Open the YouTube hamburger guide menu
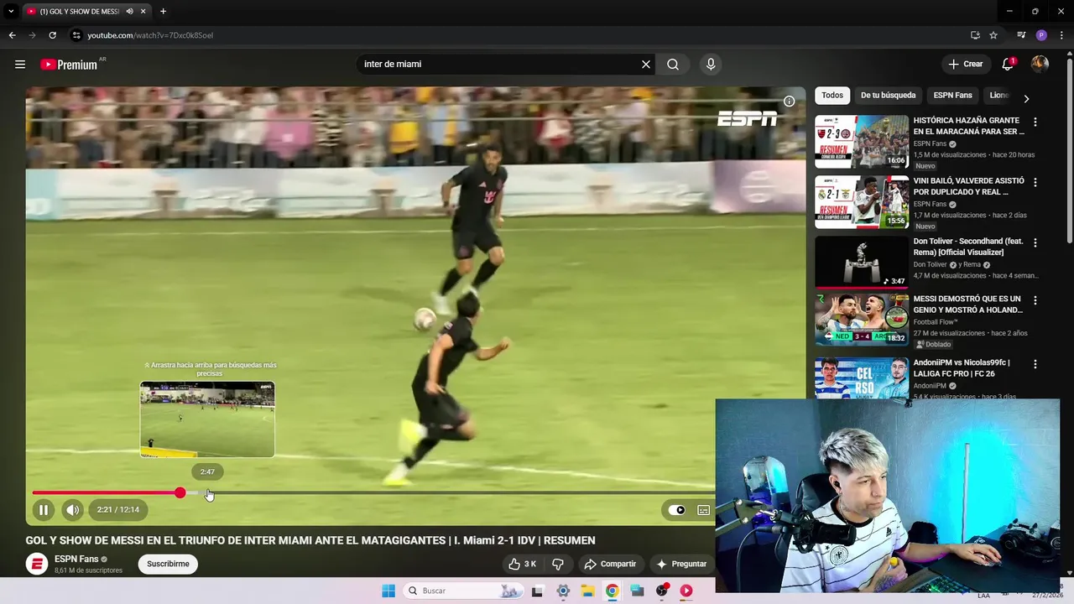 [x=20, y=64]
